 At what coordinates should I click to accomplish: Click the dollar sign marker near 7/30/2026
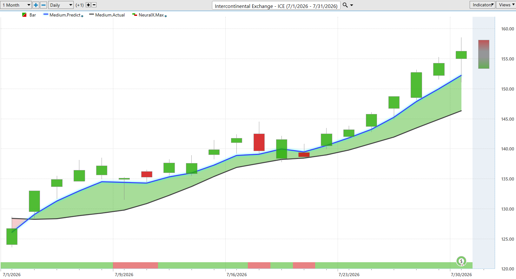(x=461, y=261)
